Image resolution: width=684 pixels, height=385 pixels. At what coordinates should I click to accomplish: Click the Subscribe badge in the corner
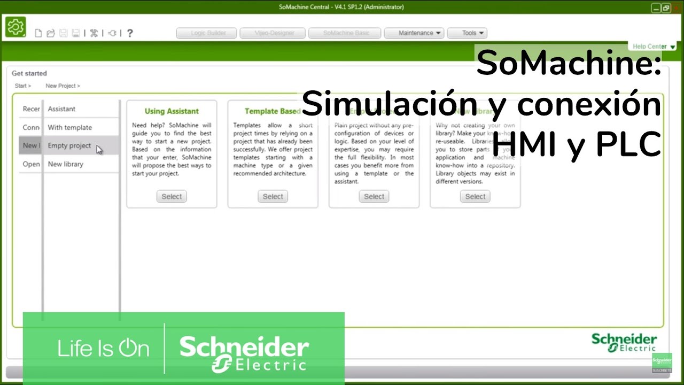662,363
